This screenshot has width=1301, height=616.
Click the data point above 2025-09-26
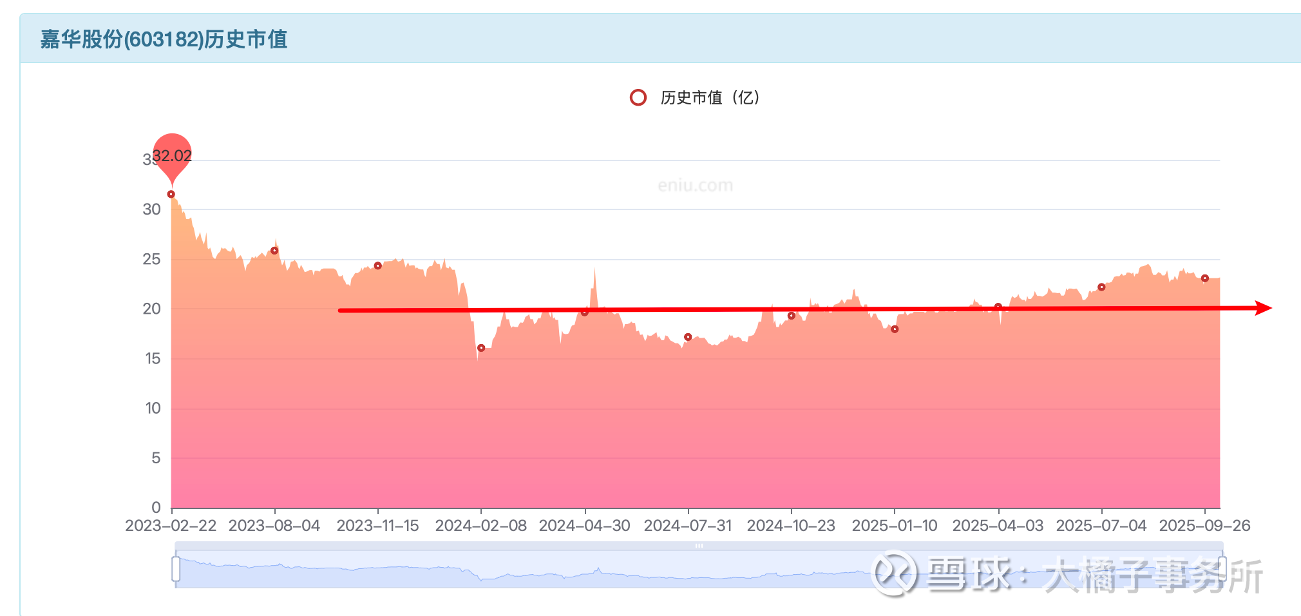1205,278
